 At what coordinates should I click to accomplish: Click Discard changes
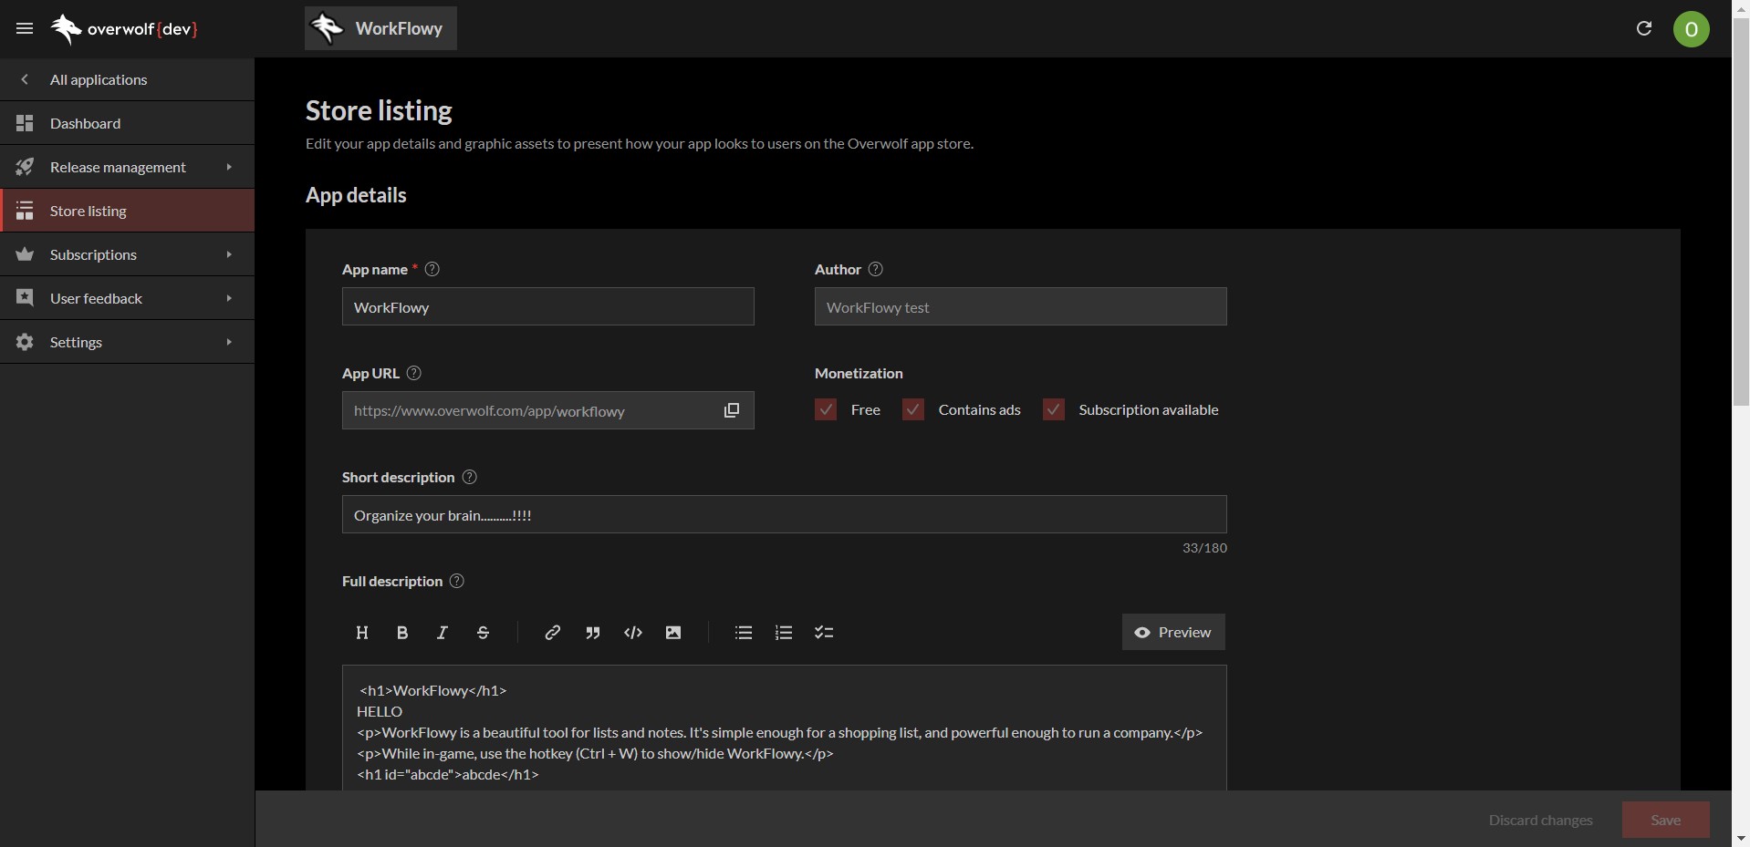tap(1540, 820)
